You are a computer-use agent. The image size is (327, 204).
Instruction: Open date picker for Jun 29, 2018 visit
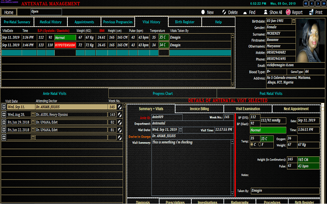point(33,122)
